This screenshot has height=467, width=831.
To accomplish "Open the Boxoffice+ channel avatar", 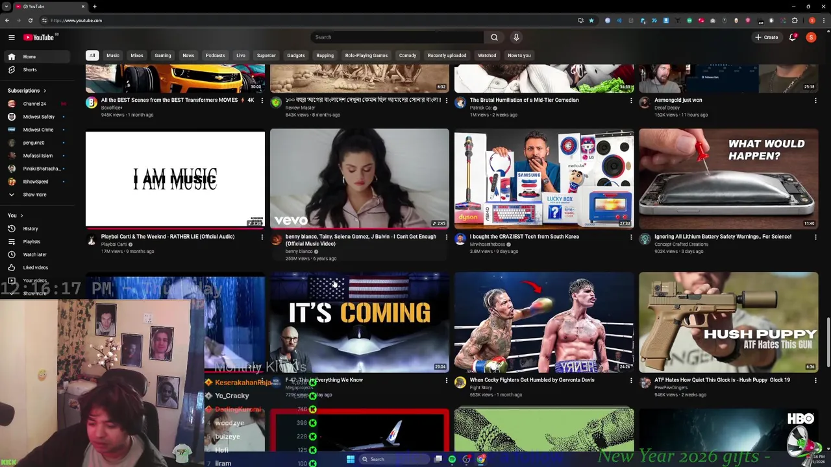I will (92, 102).
